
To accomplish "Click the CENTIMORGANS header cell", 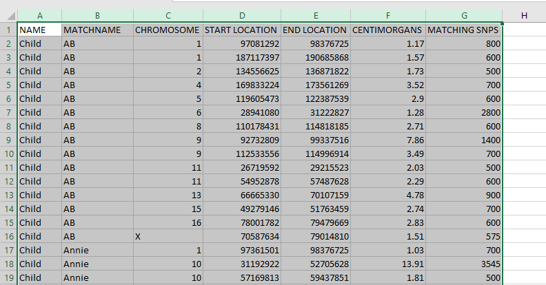I will pyautogui.click(x=388, y=30).
